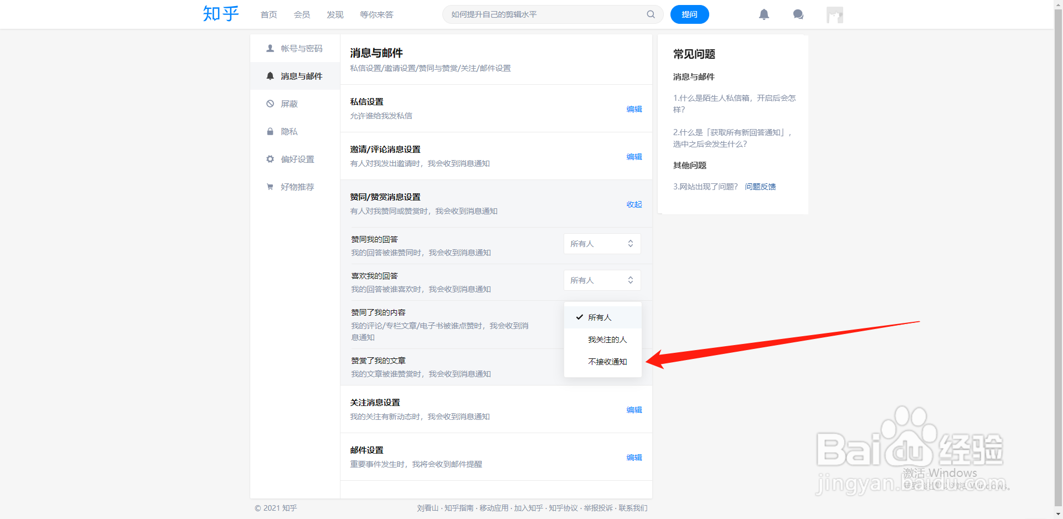Open the 发现 navigation item
1063x519 pixels.
tap(334, 14)
